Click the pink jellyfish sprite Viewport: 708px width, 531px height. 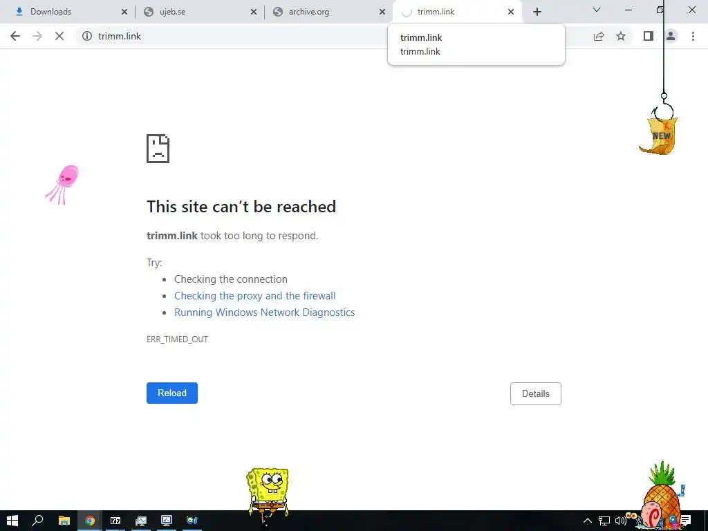[x=62, y=185]
